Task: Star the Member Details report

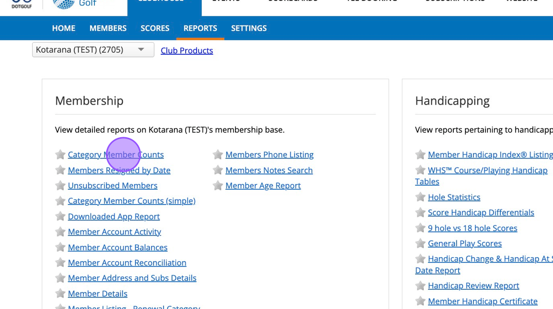Action: [60, 294]
